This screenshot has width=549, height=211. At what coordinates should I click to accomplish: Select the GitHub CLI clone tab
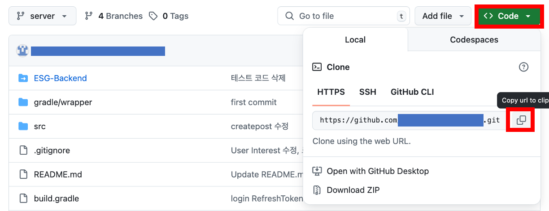[412, 92]
